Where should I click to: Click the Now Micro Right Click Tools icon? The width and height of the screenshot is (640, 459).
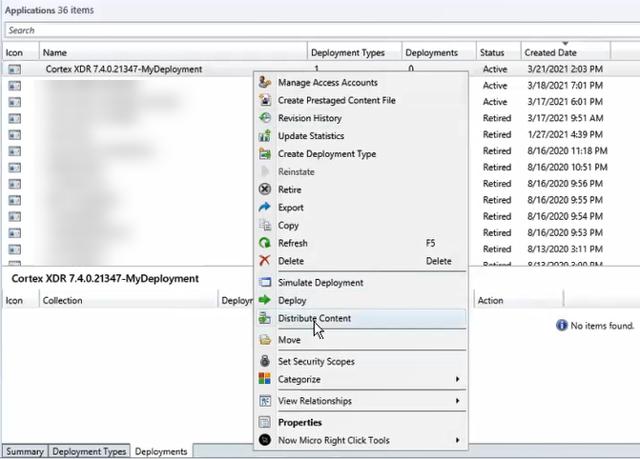pyautogui.click(x=264, y=440)
